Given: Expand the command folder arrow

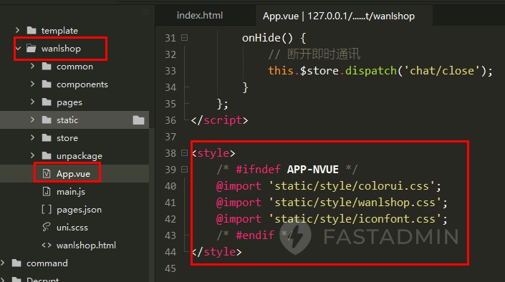Looking at the screenshot, I should pyautogui.click(x=3, y=263).
